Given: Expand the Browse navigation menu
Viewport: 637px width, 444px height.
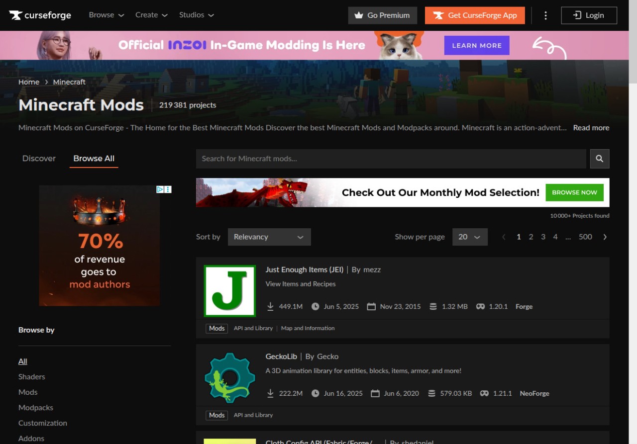Looking at the screenshot, I should (x=106, y=15).
